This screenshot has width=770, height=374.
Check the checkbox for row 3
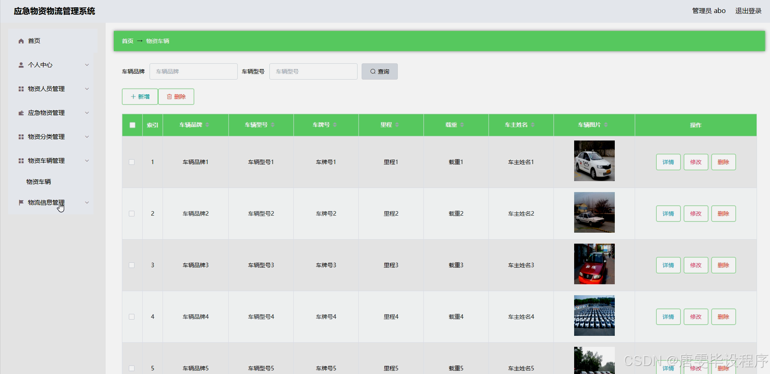click(132, 265)
